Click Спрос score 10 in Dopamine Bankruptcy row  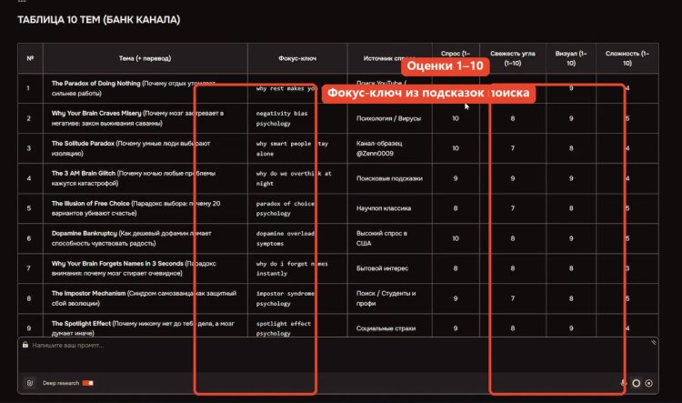click(x=456, y=238)
